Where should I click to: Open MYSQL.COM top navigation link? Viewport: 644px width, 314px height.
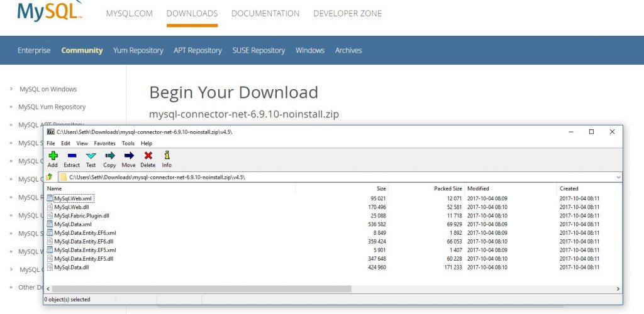[130, 14]
